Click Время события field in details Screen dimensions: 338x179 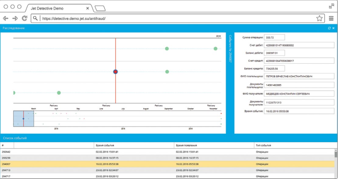pyautogui.click(x=299, y=111)
